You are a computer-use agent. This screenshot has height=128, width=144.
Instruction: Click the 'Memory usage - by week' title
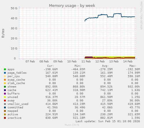[72, 5]
